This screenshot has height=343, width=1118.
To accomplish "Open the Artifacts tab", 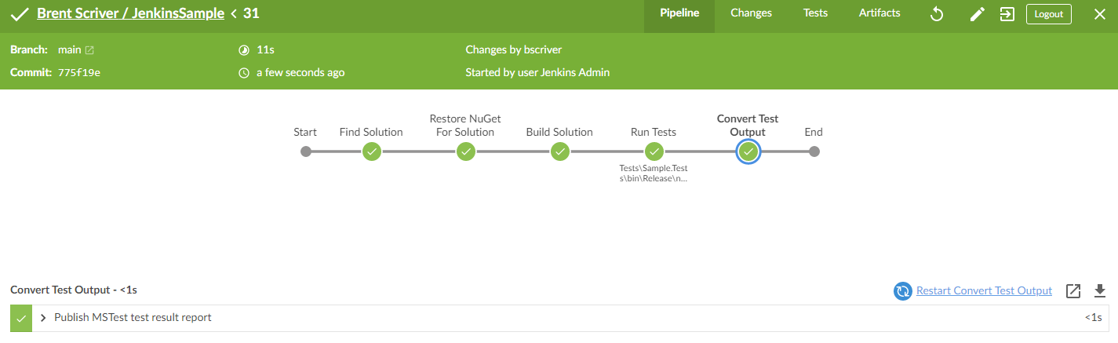I will pyautogui.click(x=879, y=13).
